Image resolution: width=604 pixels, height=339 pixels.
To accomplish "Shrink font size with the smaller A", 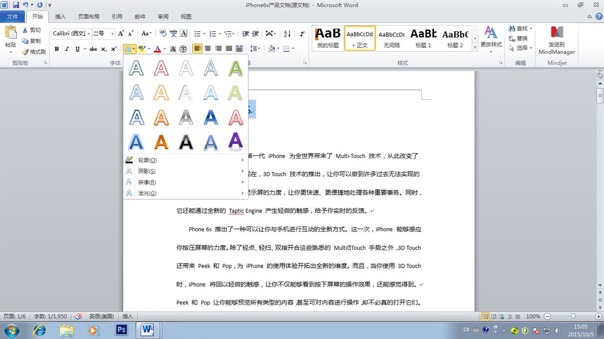I will click(x=130, y=33).
